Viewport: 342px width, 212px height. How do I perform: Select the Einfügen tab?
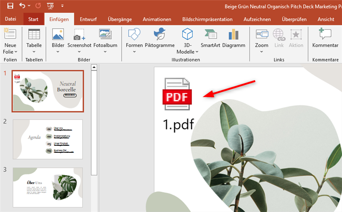click(x=59, y=19)
